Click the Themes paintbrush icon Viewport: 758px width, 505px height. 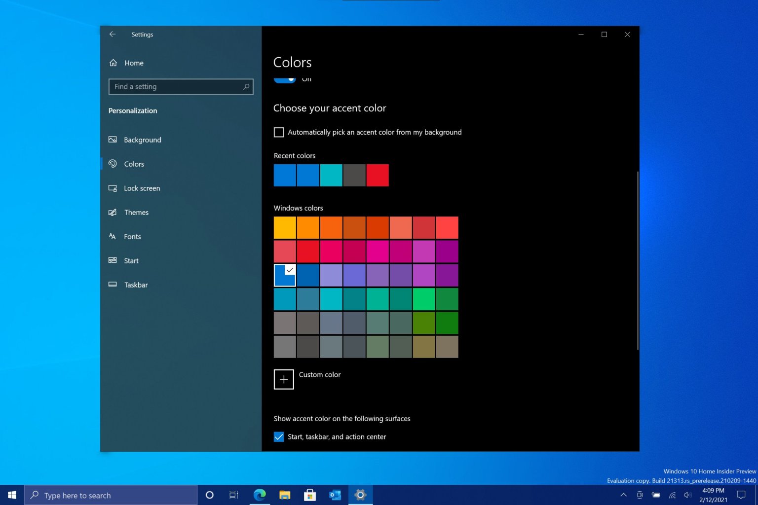(x=113, y=212)
